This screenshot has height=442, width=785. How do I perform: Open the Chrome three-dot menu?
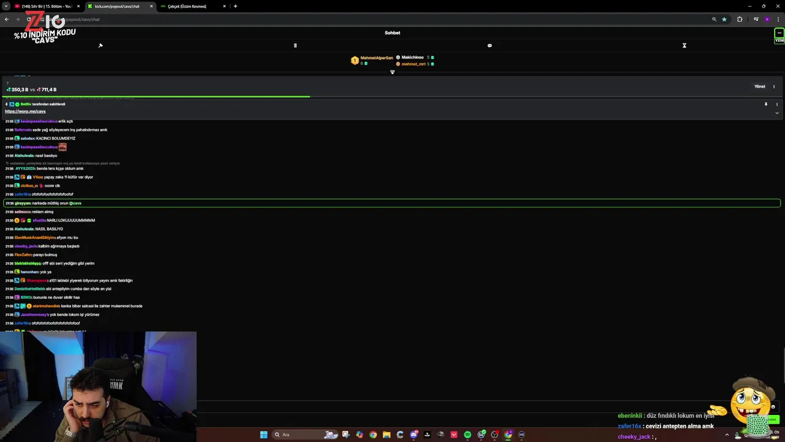click(x=778, y=19)
